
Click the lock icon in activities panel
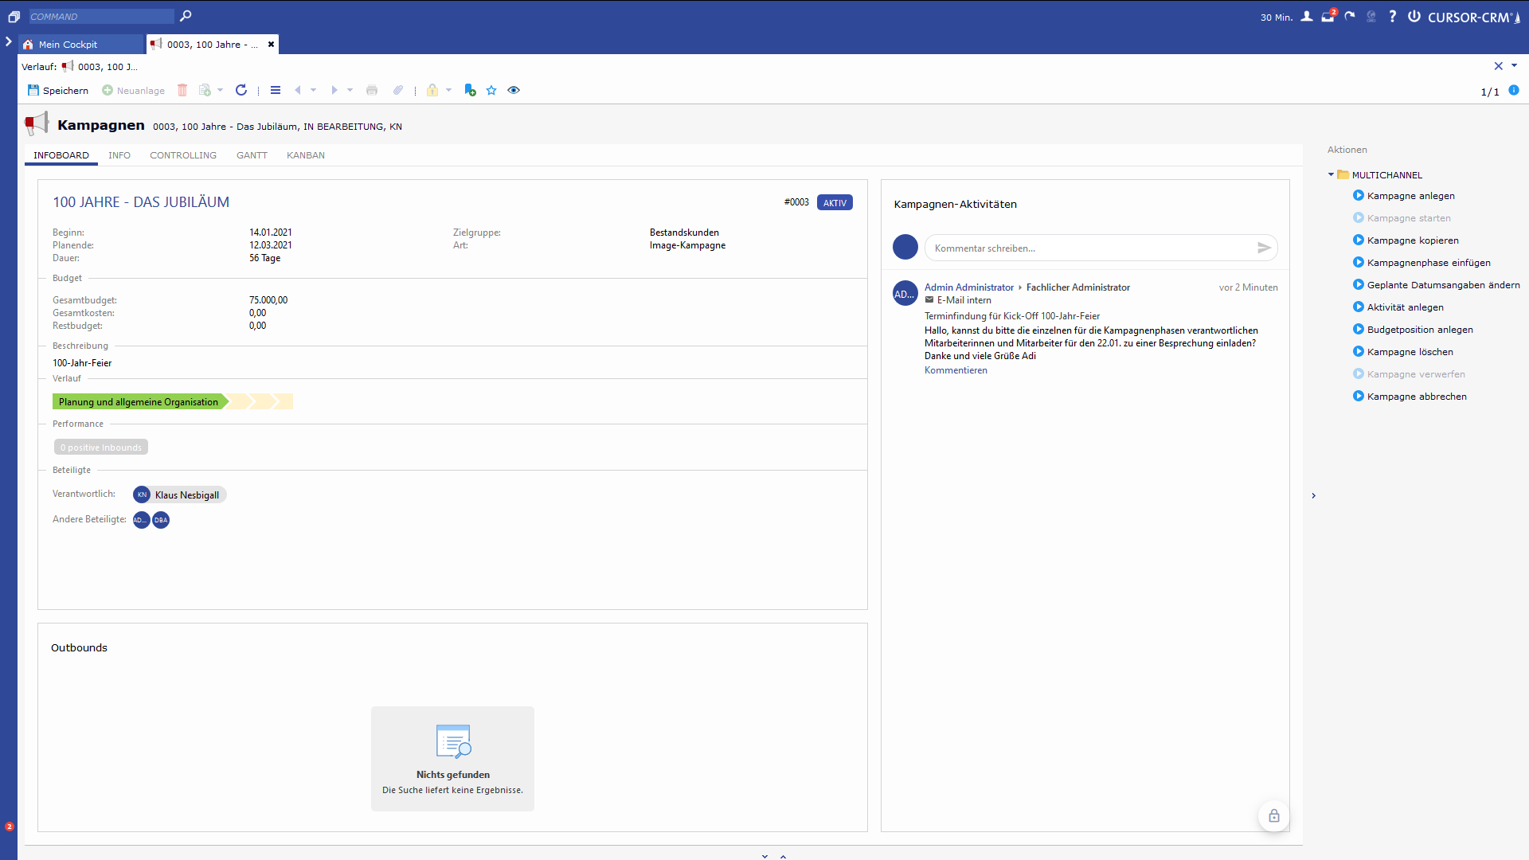(1274, 816)
